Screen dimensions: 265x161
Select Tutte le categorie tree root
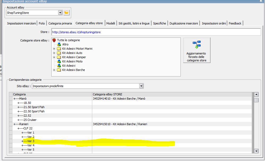tap(69, 40)
